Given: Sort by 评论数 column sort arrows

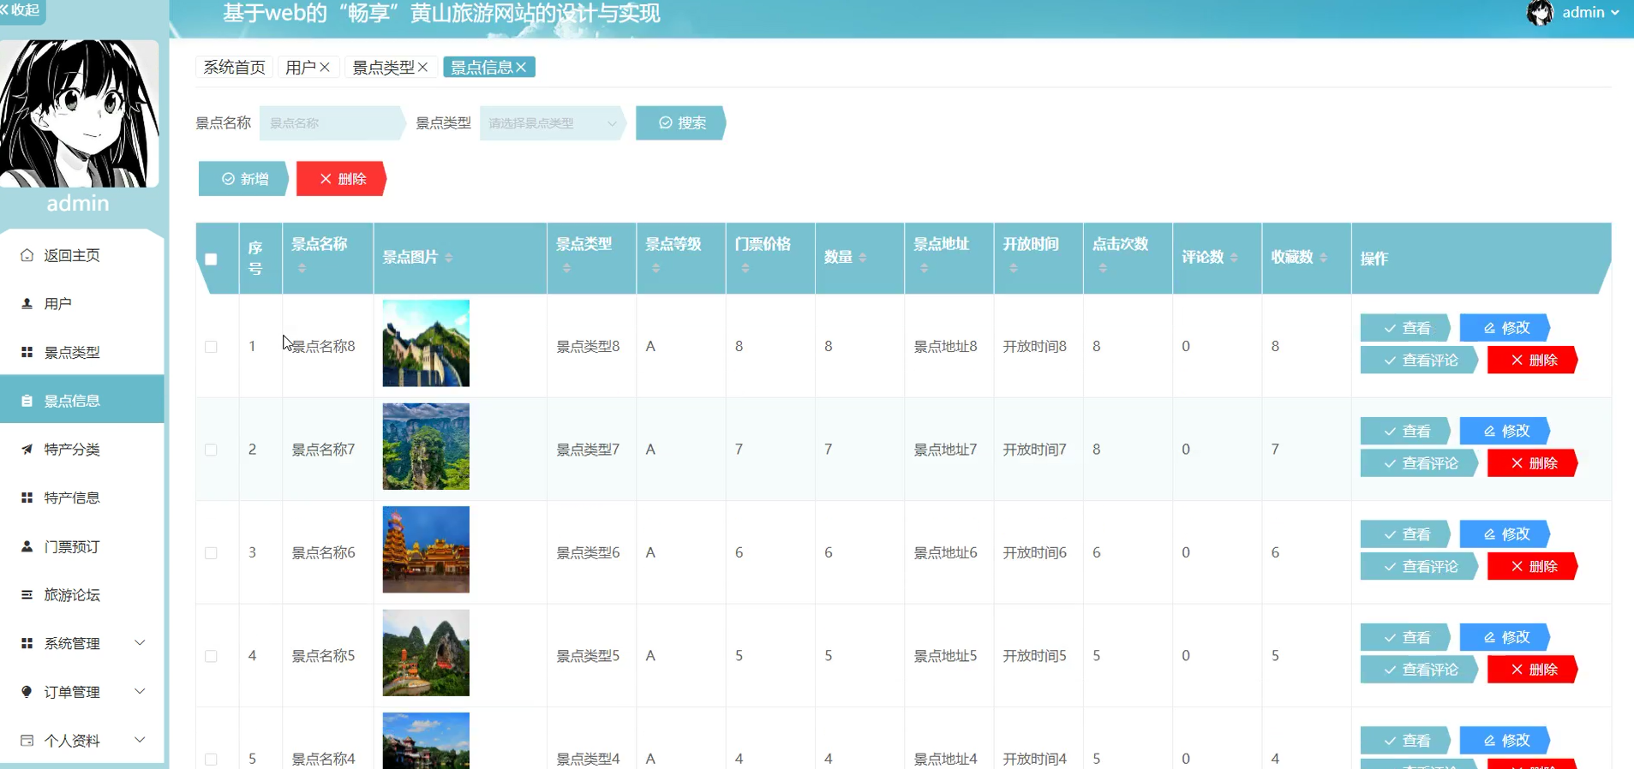Looking at the screenshot, I should coord(1234,258).
